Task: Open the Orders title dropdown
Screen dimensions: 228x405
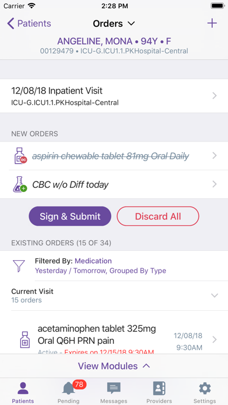Action: pos(114,23)
